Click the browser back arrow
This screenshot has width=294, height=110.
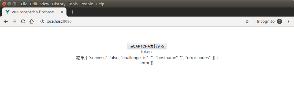click(x=6, y=21)
